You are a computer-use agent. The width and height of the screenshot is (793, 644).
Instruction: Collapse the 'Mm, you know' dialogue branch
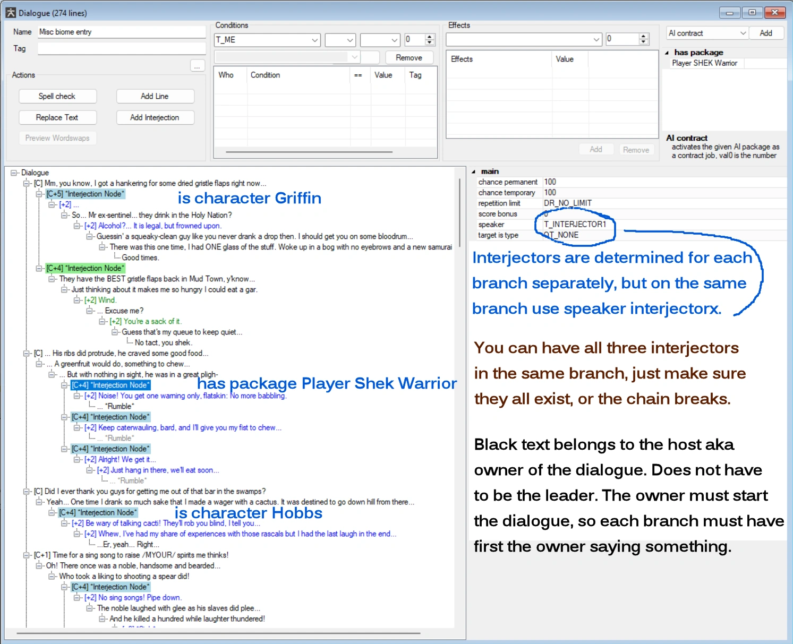click(x=27, y=183)
